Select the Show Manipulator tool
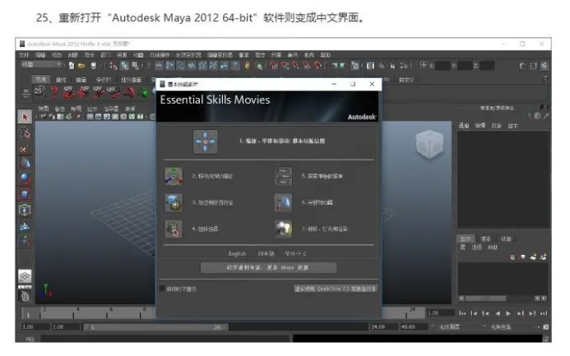570x356 pixels. 25,241
